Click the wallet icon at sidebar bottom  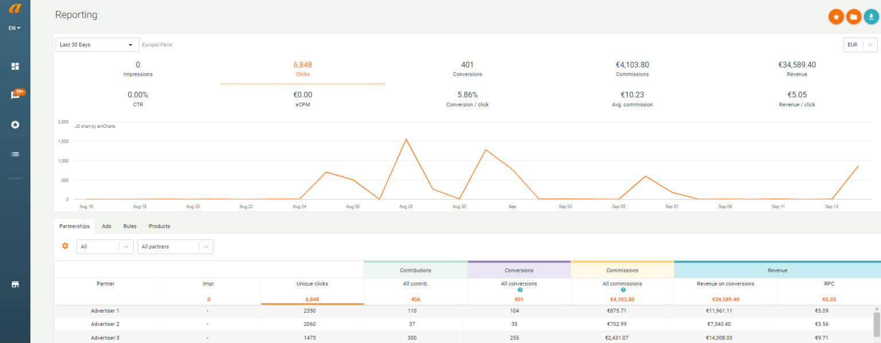(15, 284)
